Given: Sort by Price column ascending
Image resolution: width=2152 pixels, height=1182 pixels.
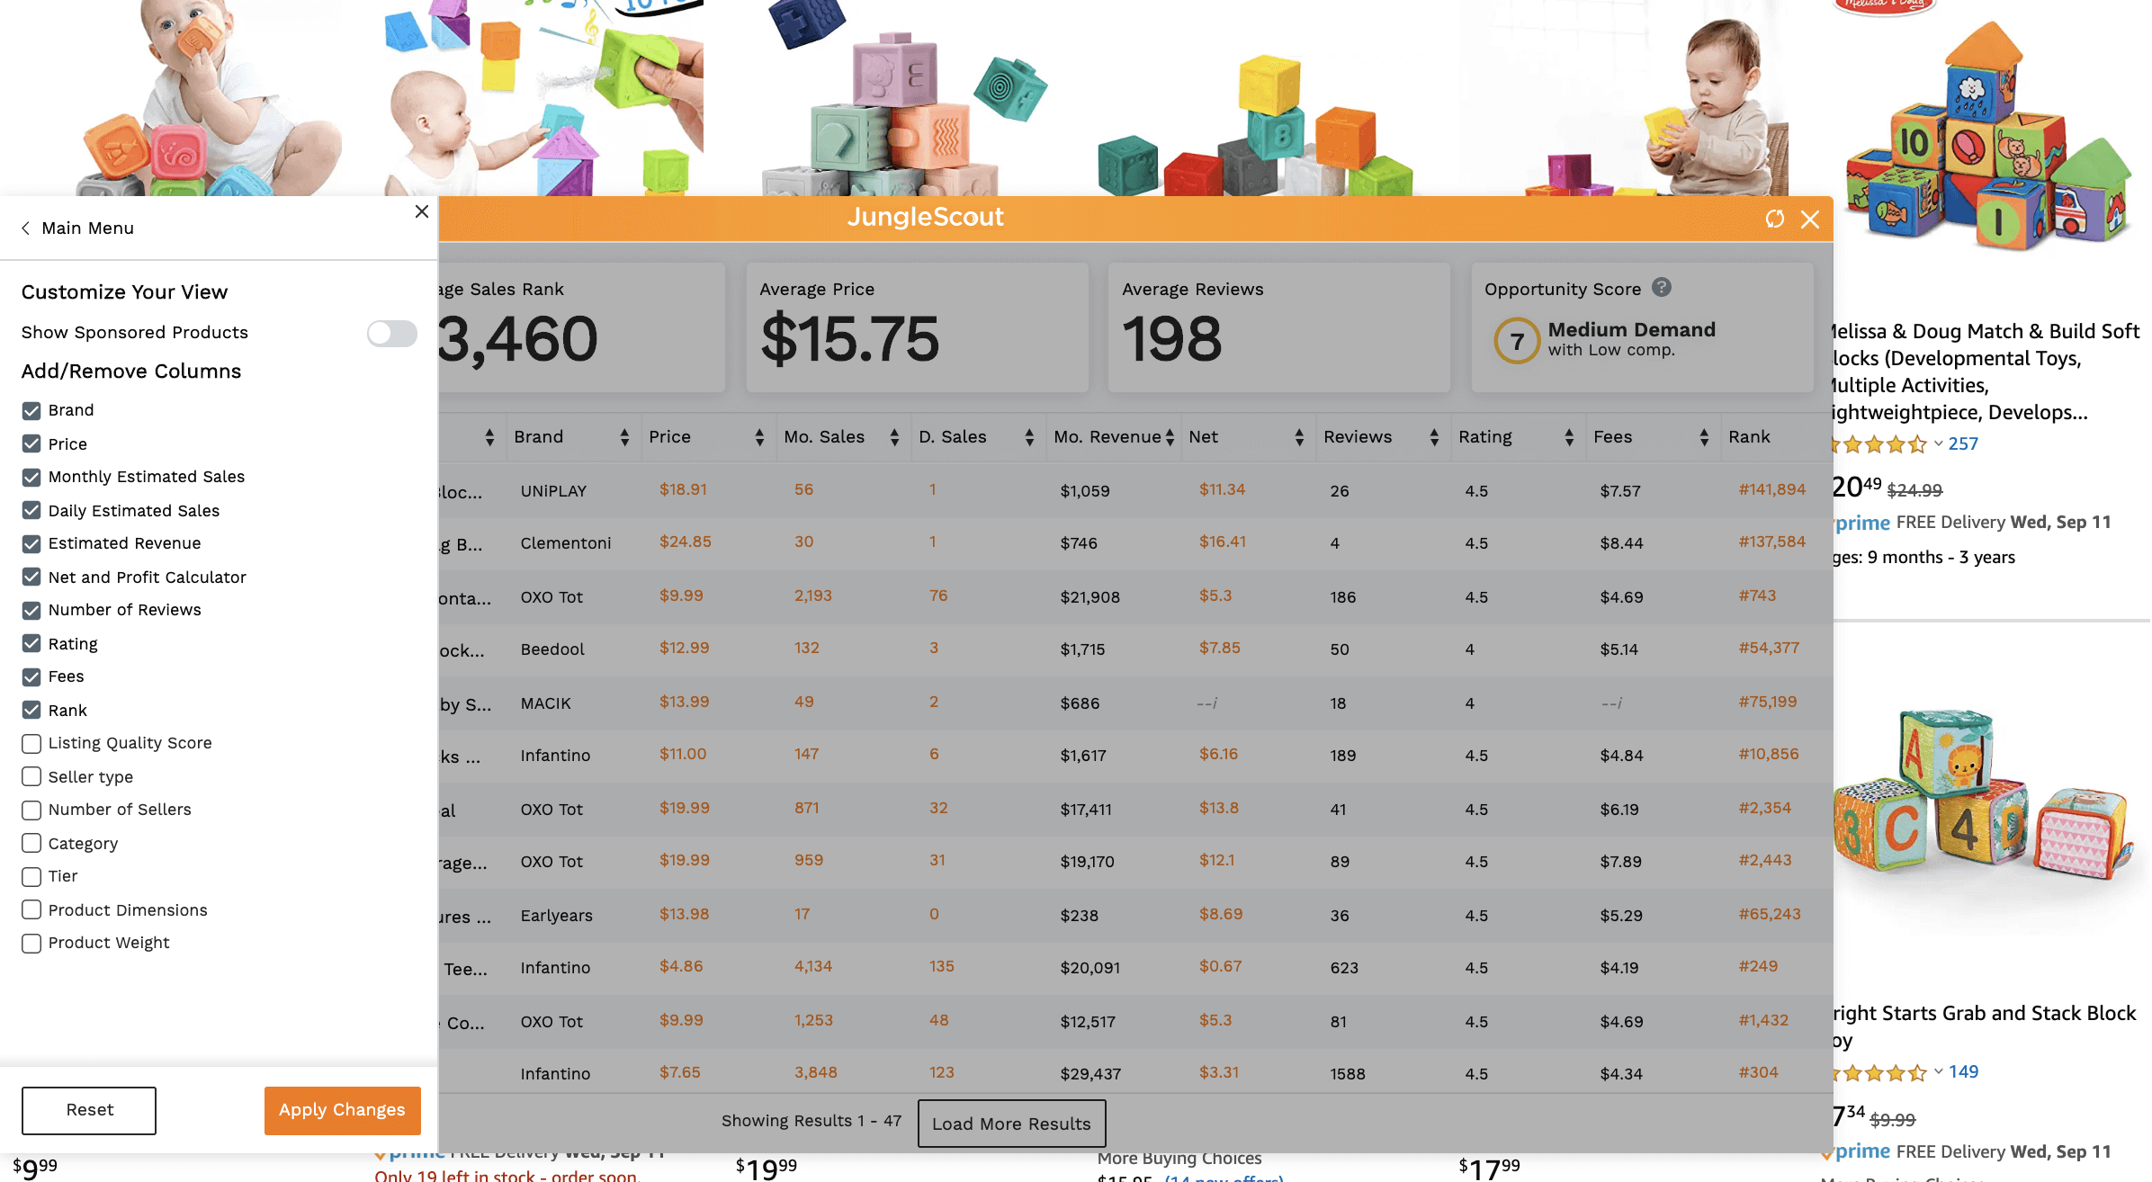Looking at the screenshot, I should tap(758, 431).
